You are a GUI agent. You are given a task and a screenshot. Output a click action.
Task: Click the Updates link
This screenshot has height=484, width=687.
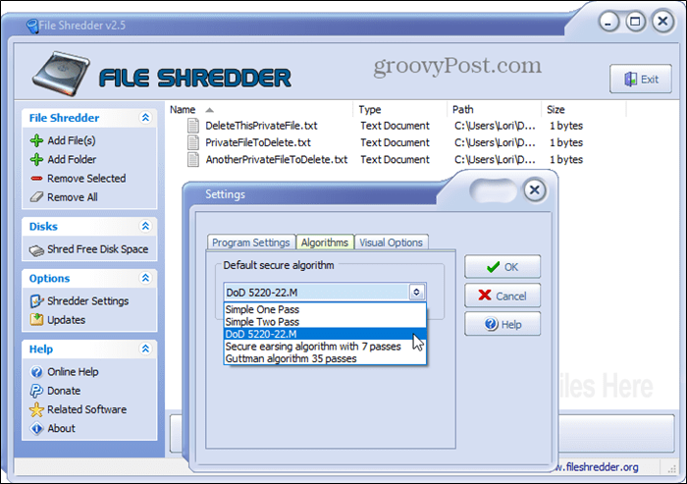pyautogui.click(x=66, y=320)
